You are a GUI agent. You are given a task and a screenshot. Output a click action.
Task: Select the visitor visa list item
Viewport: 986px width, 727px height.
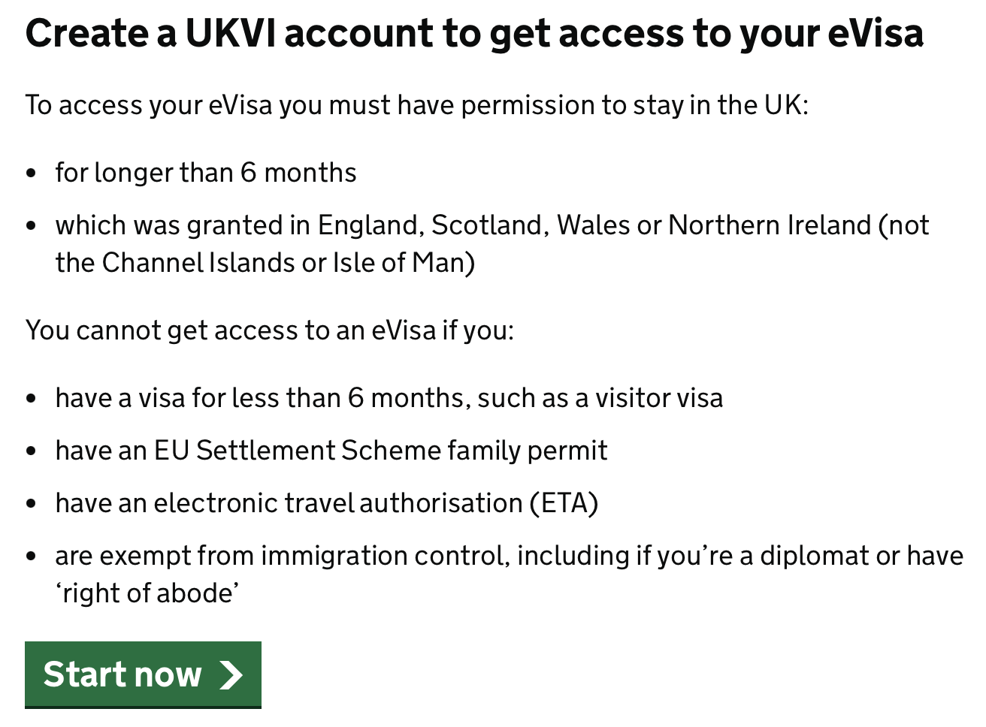click(389, 398)
